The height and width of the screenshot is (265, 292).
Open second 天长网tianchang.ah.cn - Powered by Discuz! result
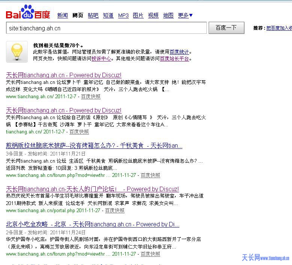tap(64, 111)
